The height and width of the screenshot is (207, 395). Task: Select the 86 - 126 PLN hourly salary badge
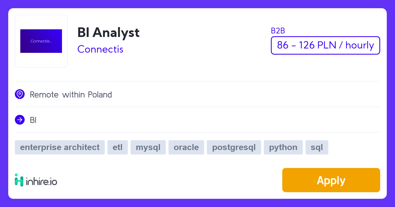(325, 45)
